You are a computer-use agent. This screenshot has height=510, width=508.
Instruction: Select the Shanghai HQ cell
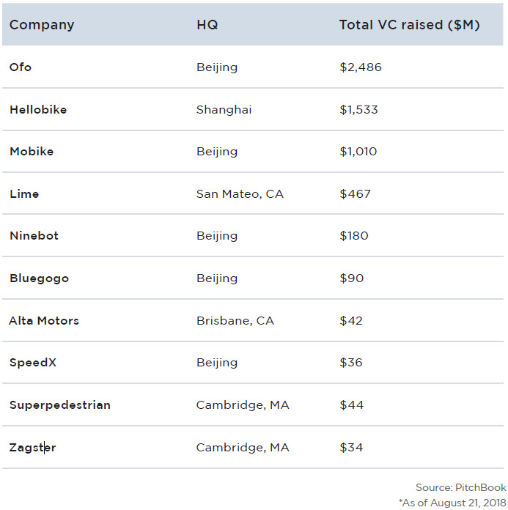pyautogui.click(x=224, y=110)
